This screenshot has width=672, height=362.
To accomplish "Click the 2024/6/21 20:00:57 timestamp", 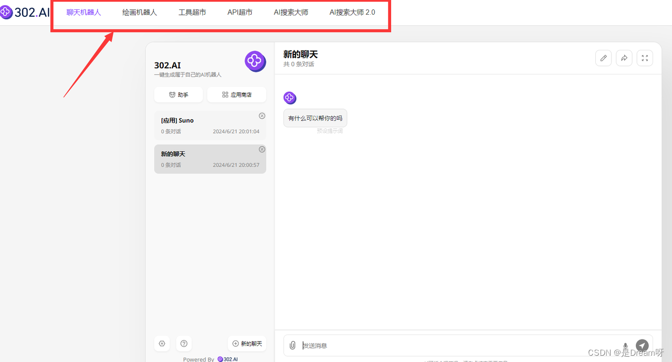I will (x=236, y=165).
